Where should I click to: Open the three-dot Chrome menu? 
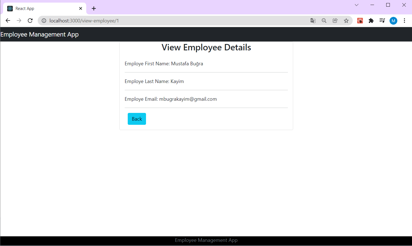point(405,20)
